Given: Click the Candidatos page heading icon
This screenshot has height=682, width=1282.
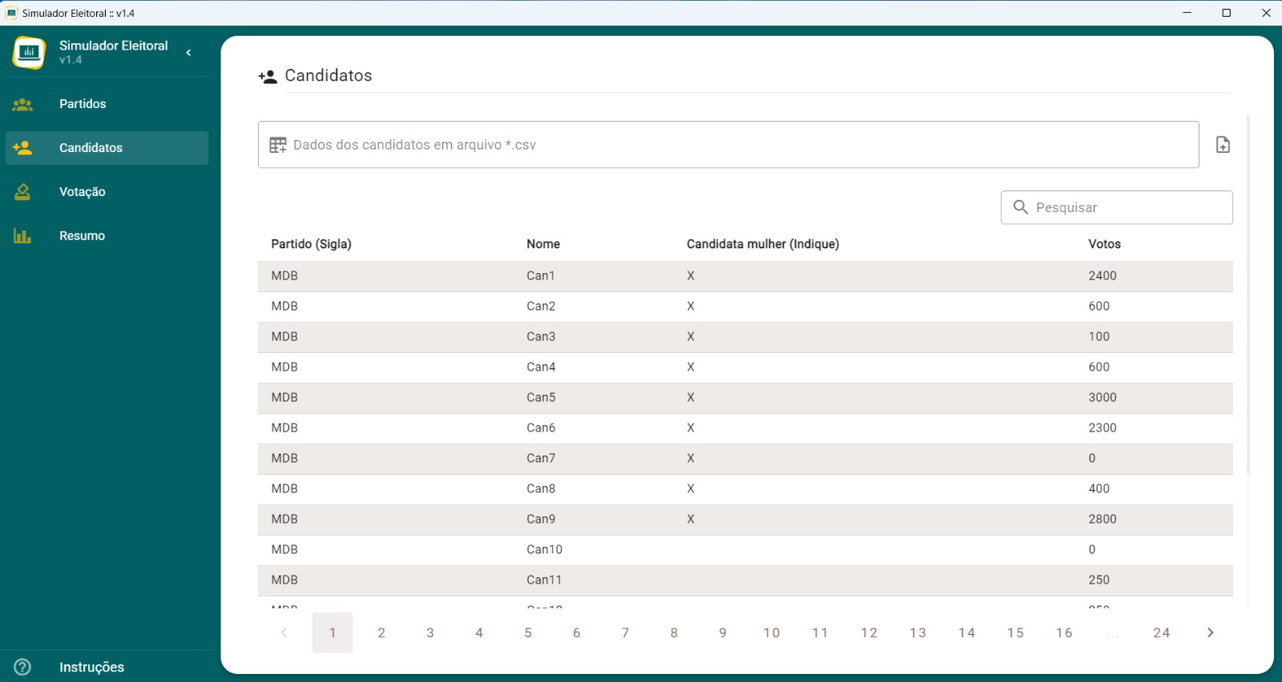Looking at the screenshot, I should (268, 76).
